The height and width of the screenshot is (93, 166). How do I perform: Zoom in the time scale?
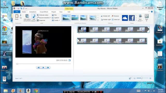coord(150,78)
